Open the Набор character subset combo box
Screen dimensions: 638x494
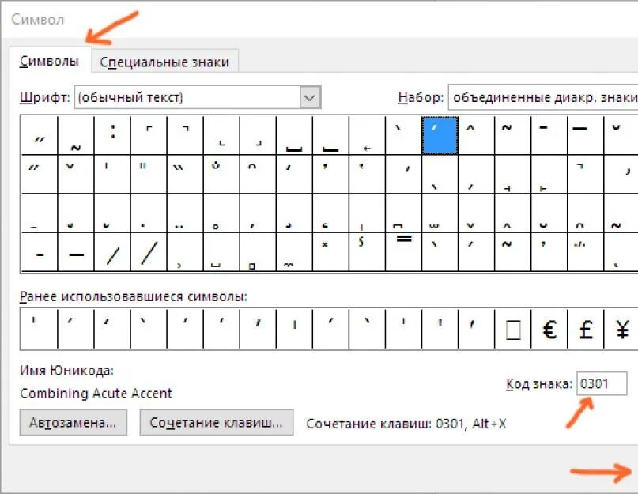click(543, 98)
